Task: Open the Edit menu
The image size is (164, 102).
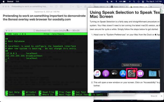Action: point(17,1)
